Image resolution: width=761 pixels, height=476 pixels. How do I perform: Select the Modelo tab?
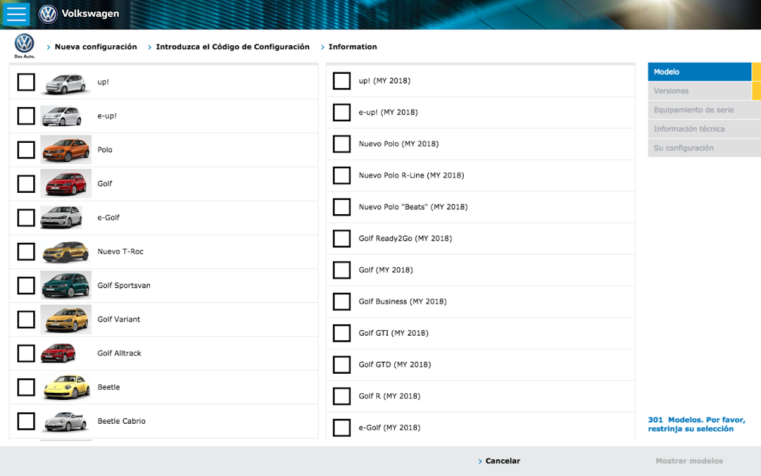click(700, 71)
